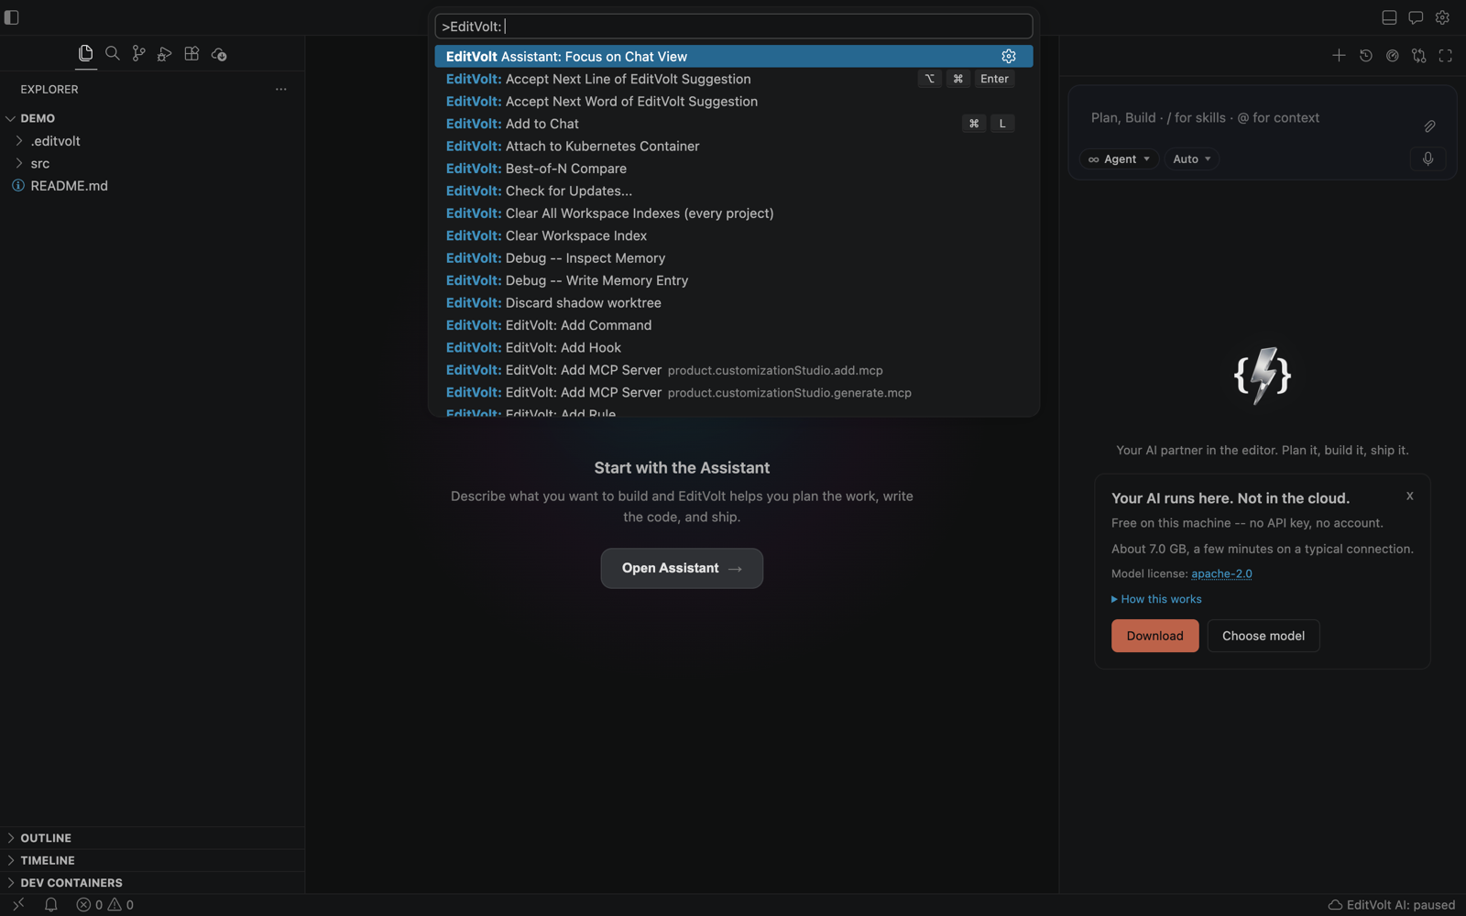
Task: Click the Download model button
Action: click(x=1154, y=636)
